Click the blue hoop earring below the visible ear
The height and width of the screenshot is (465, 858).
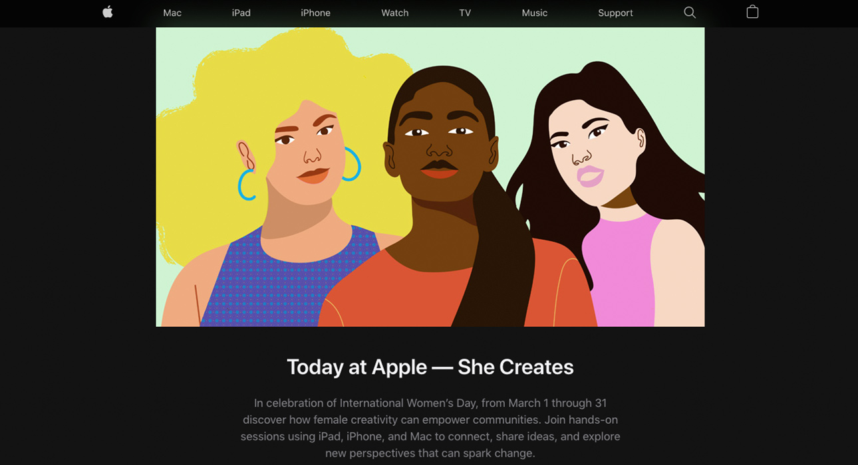pyautogui.click(x=246, y=185)
